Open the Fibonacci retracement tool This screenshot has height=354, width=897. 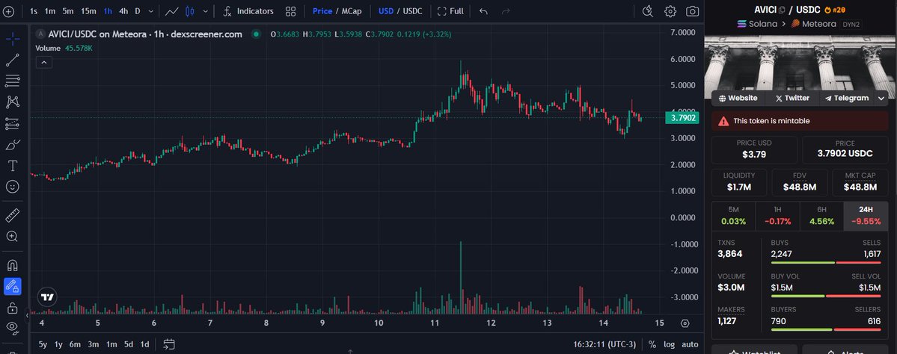tap(13, 81)
